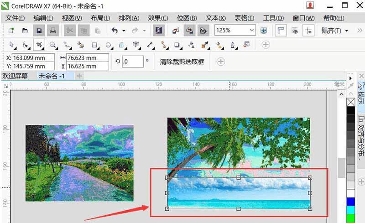Open 效果(C) menu
The width and height of the screenshot is (365, 223).
pyautogui.click(x=158, y=18)
